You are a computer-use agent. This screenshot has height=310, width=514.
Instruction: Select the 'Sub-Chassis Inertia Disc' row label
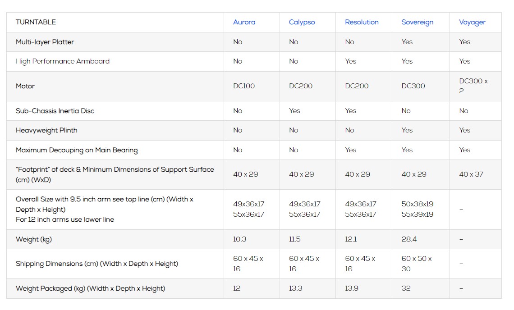(55, 111)
